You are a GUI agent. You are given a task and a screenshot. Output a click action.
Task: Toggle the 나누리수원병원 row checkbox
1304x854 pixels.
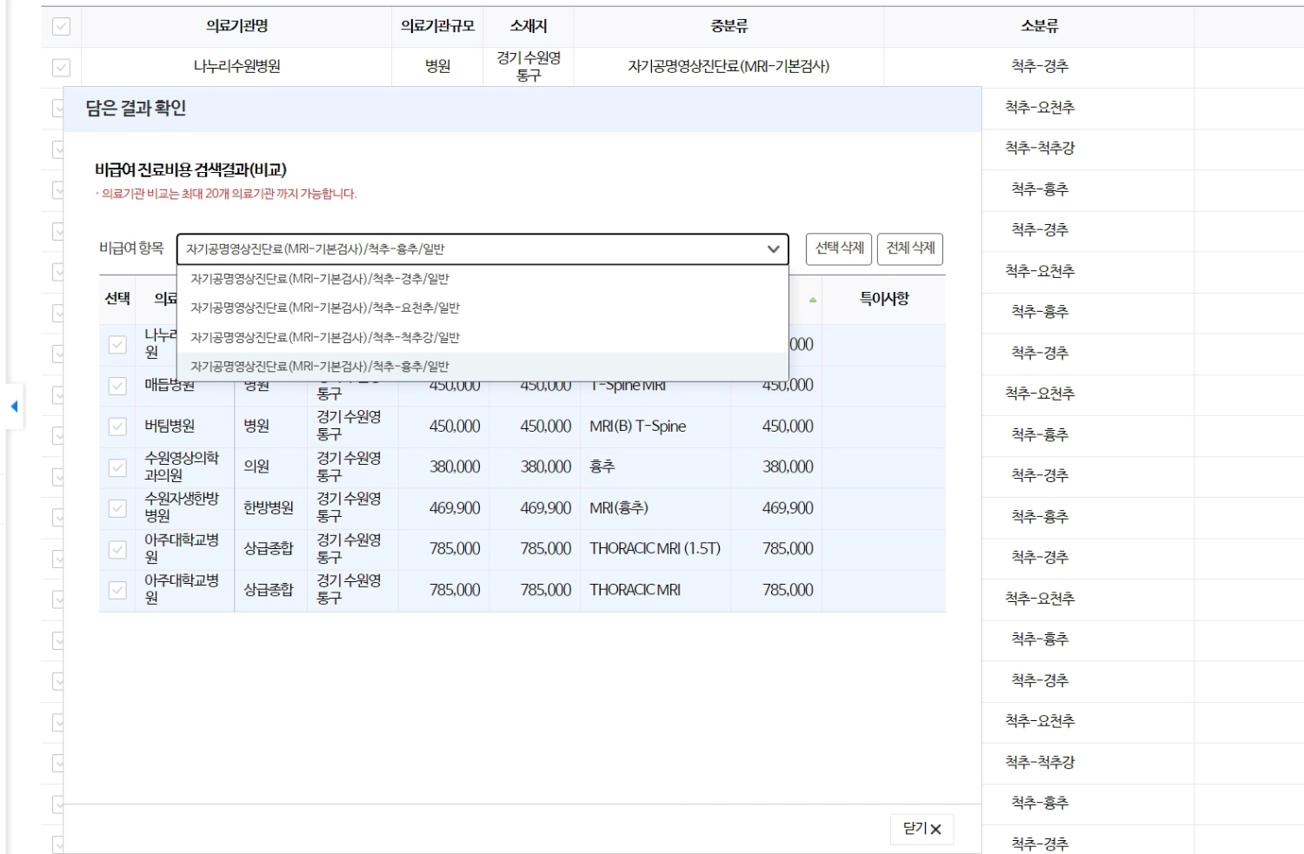click(x=118, y=345)
